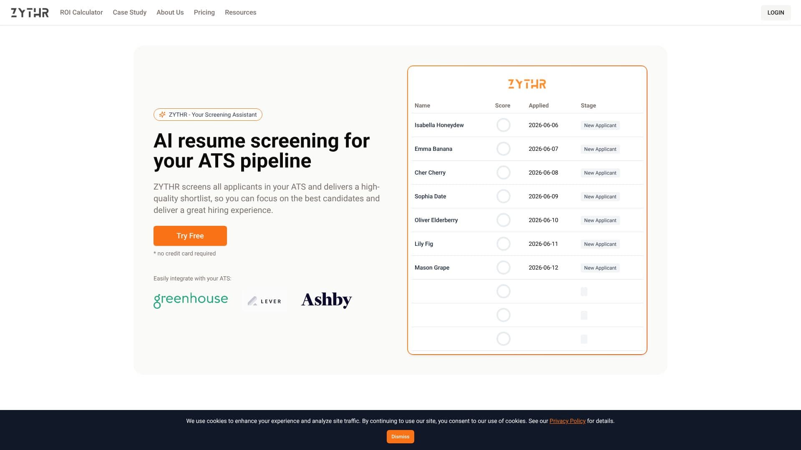Viewport: 801px width, 450px height.
Task: Click Sophia Date's score circle
Action: pos(504,196)
